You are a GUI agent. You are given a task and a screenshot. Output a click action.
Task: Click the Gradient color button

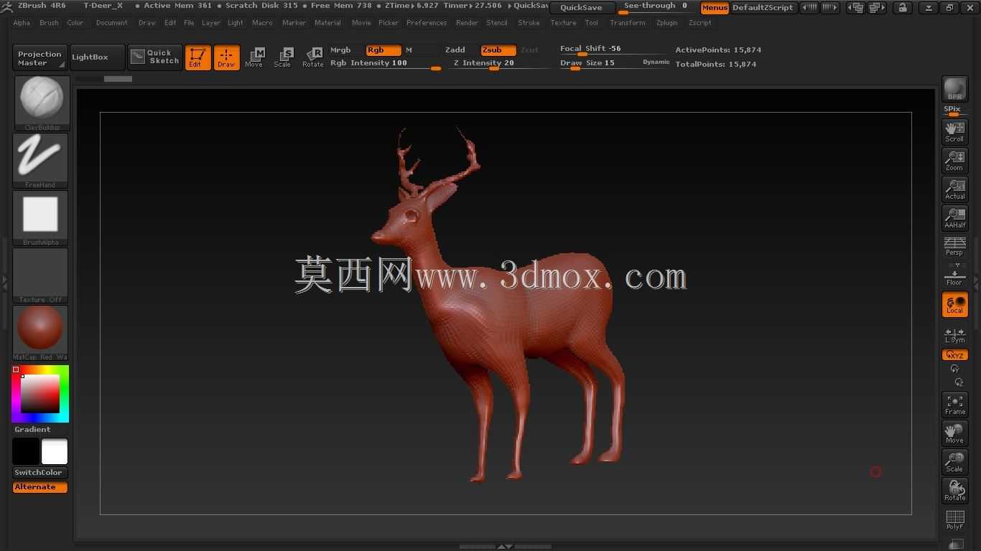(x=32, y=429)
